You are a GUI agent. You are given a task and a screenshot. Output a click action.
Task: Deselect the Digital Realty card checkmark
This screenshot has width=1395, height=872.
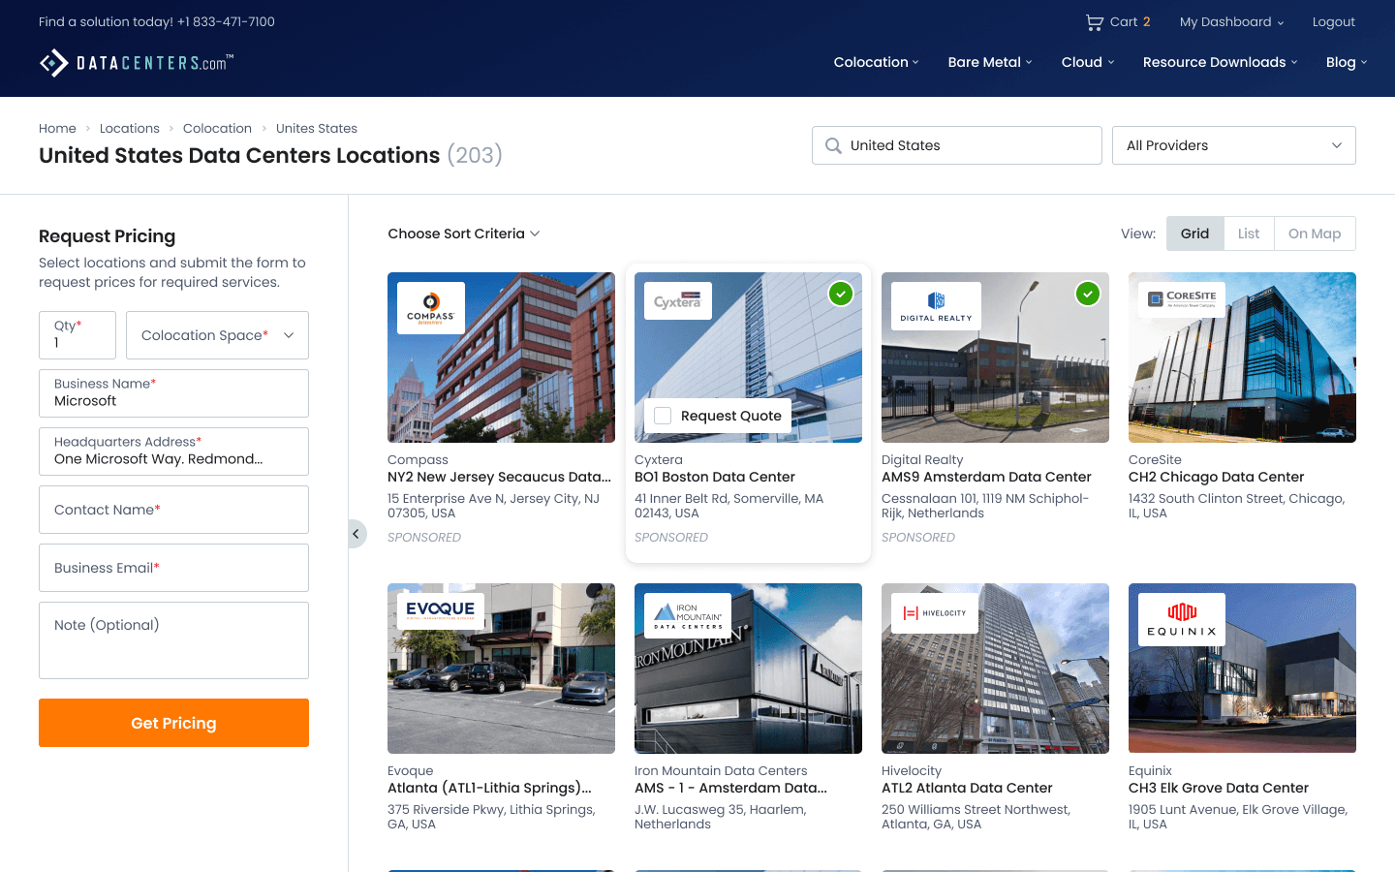pyautogui.click(x=1088, y=294)
